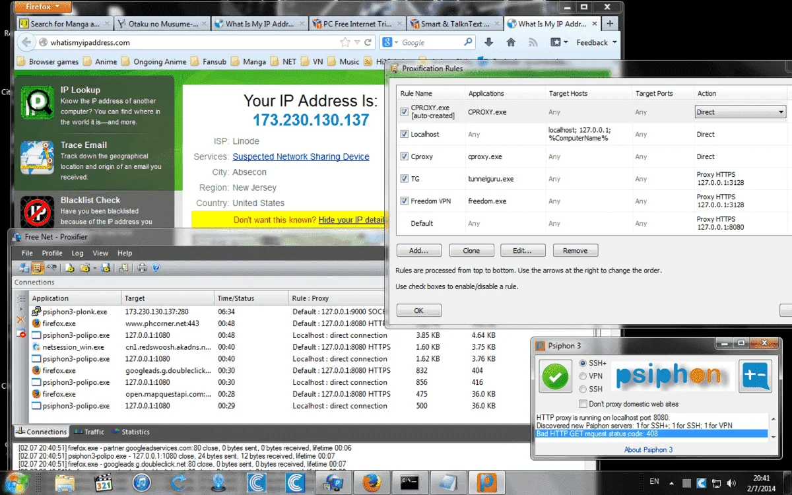Viewport: 792px width, 495px height.
Task: Open the File menu in Proxifier
Action: click(x=27, y=253)
